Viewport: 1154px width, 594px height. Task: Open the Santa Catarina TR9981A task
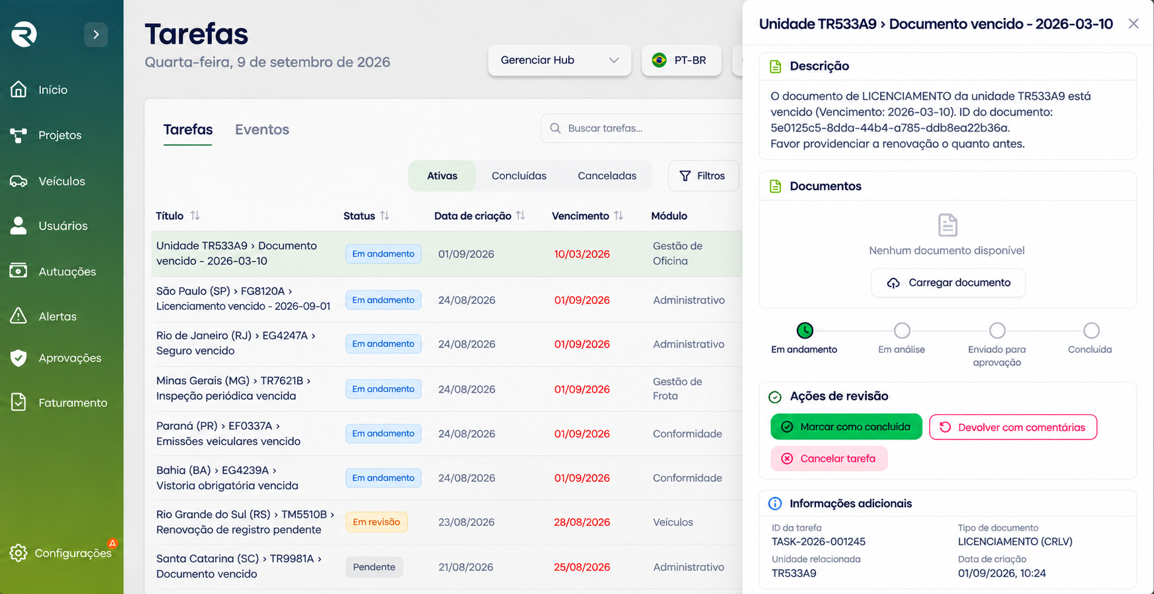click(x=446, y=566)
